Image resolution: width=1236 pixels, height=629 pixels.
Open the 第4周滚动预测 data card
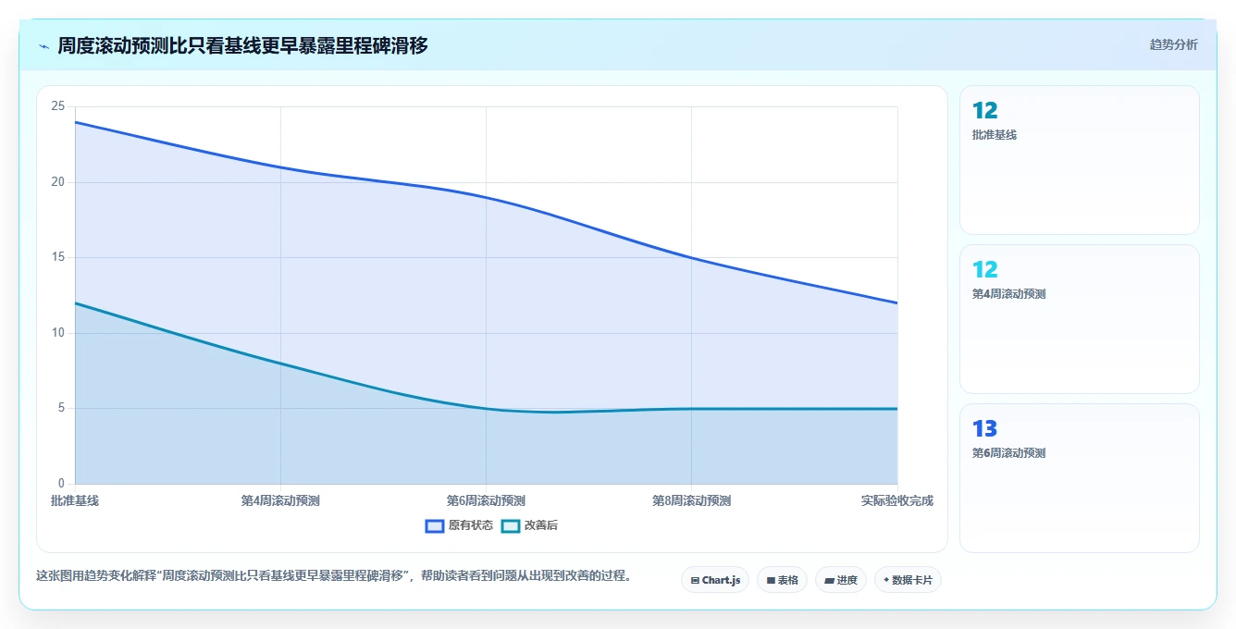click(x=1079, y=319)
